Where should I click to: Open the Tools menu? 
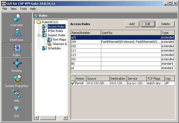click(x=23, y=9)
